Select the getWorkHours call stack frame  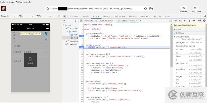pos(189,38)
